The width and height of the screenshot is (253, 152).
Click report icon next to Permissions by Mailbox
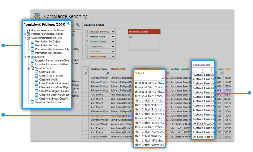pyautogui.click(x=33, y=53)
